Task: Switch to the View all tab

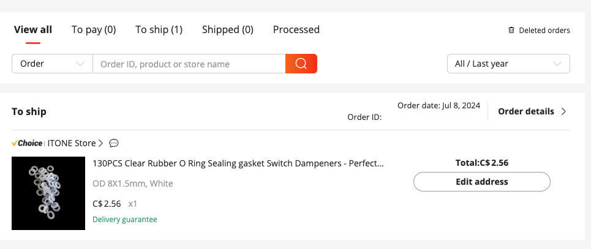Action: [x=33, y=29]
